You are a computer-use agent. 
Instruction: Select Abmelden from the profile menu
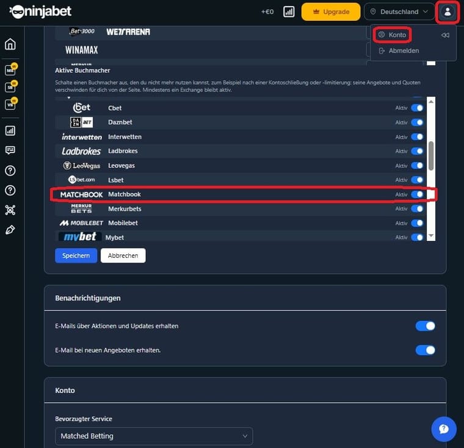399,51
